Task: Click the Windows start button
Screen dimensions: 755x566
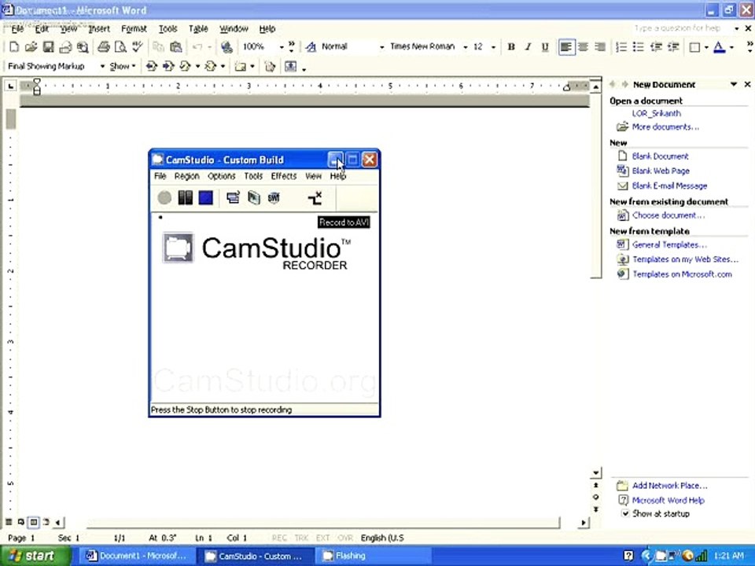Action: (x=35, y=556)
